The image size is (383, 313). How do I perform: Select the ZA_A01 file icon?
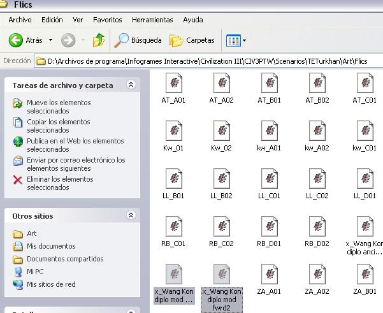pyautogui.click(x=268, y=274)
